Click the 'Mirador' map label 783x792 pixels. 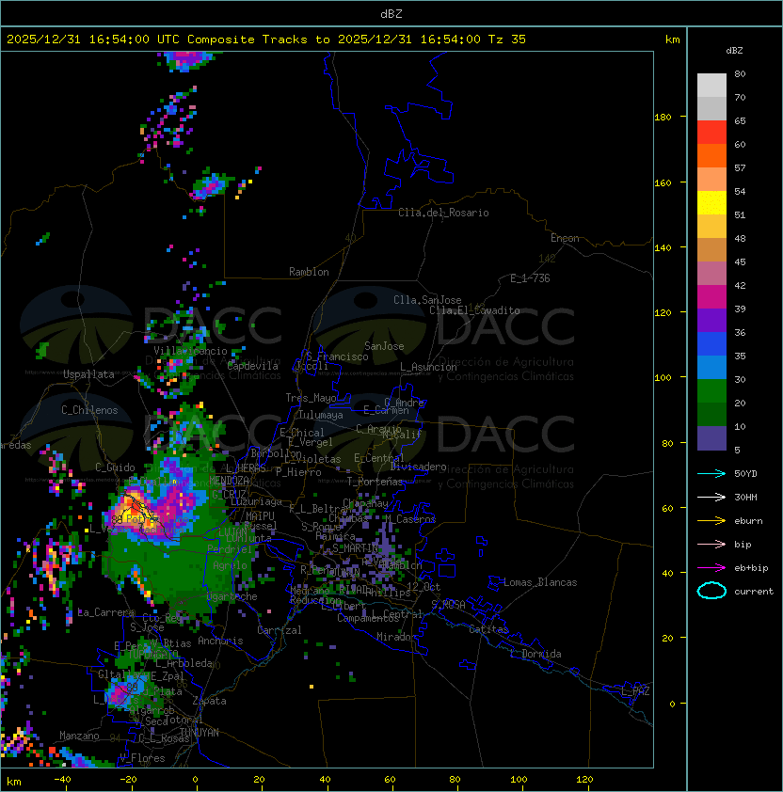(396, 637)
